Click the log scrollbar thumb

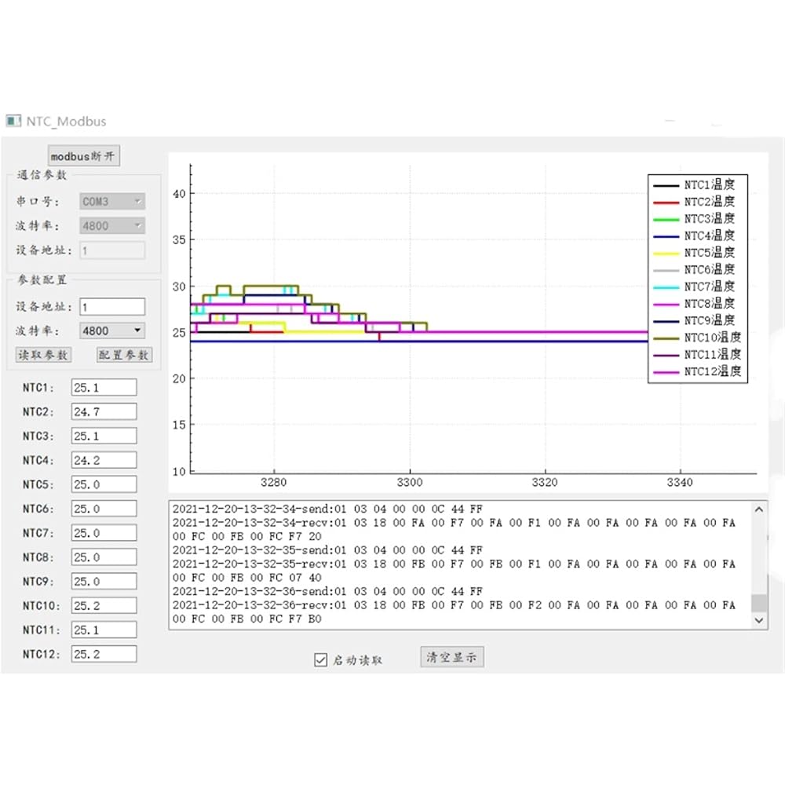[x=759, y=602]
